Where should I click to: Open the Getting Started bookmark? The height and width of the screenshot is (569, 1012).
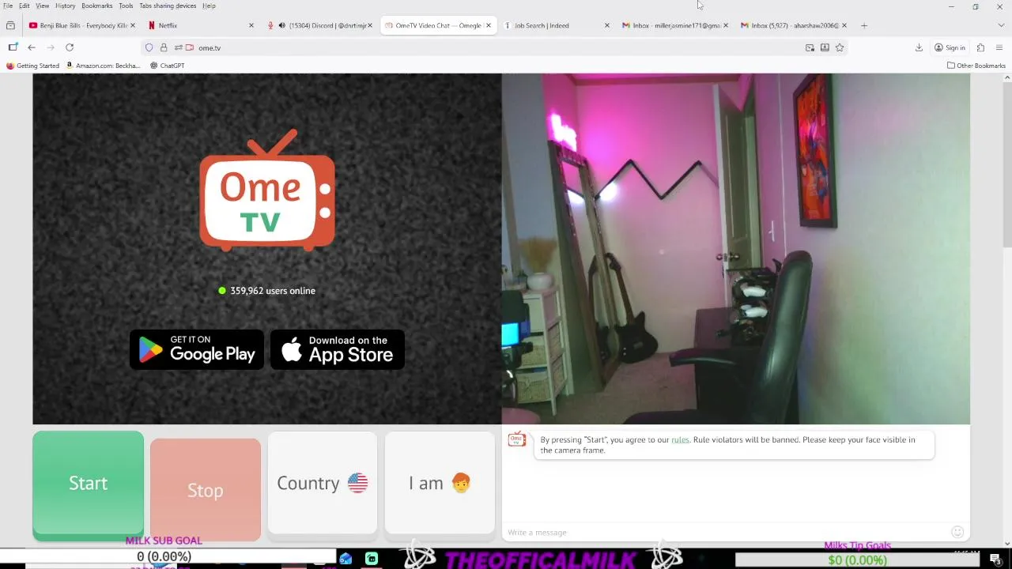click(x=32, y=66)
